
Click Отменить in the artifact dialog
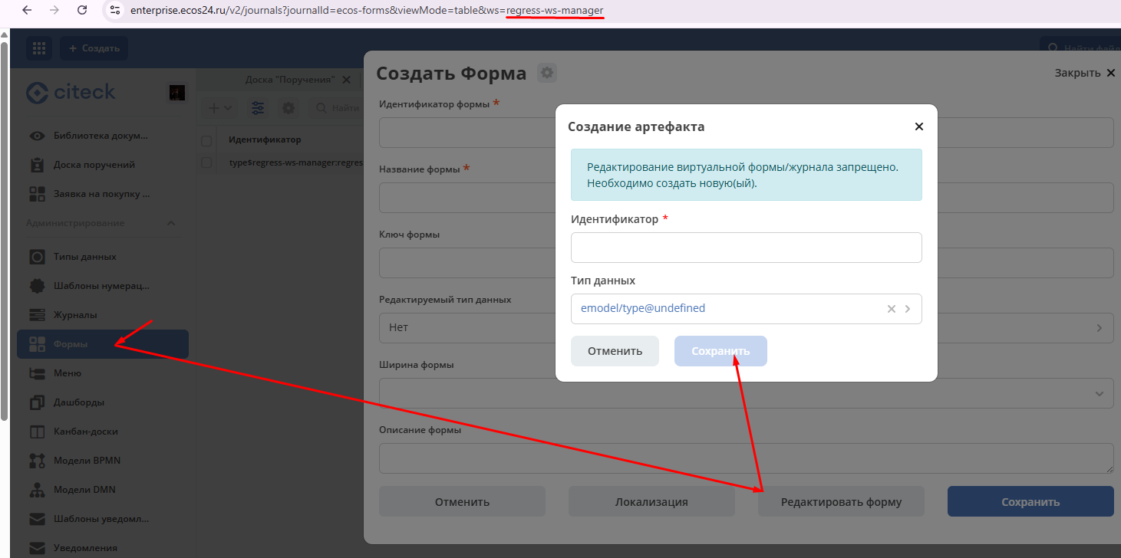click(x=614, y=351)
